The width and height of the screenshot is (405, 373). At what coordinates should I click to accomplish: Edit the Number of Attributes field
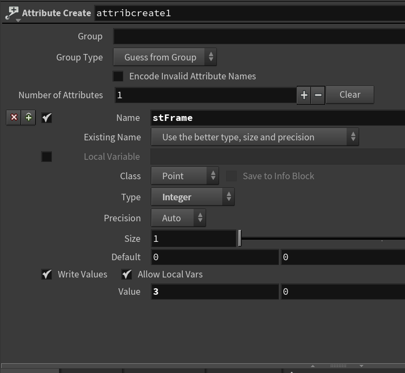coord(205,95)
